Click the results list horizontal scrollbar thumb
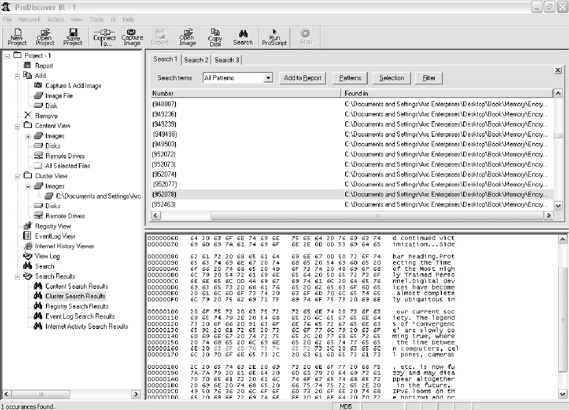 pos(377,215)
